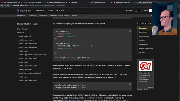The width and height of the screenshot is (180, 101).
Task: Click the Proxy breadcrumb
Action: 74,16
